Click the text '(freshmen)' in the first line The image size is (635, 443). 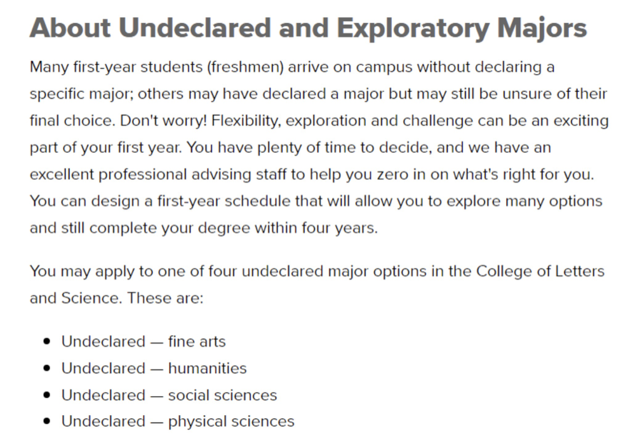tap(245, 67)
